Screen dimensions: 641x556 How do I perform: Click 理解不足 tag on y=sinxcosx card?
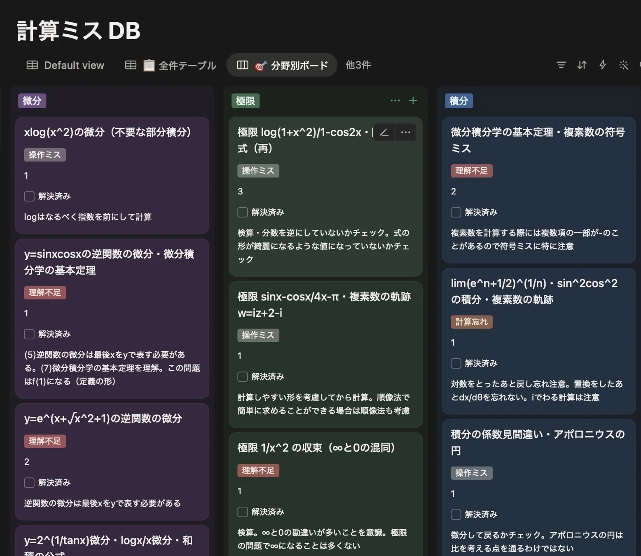(x=45, y=293)
